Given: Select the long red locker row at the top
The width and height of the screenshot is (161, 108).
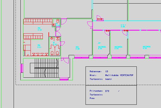Looking at the screenshot, I should coord(38,22).
